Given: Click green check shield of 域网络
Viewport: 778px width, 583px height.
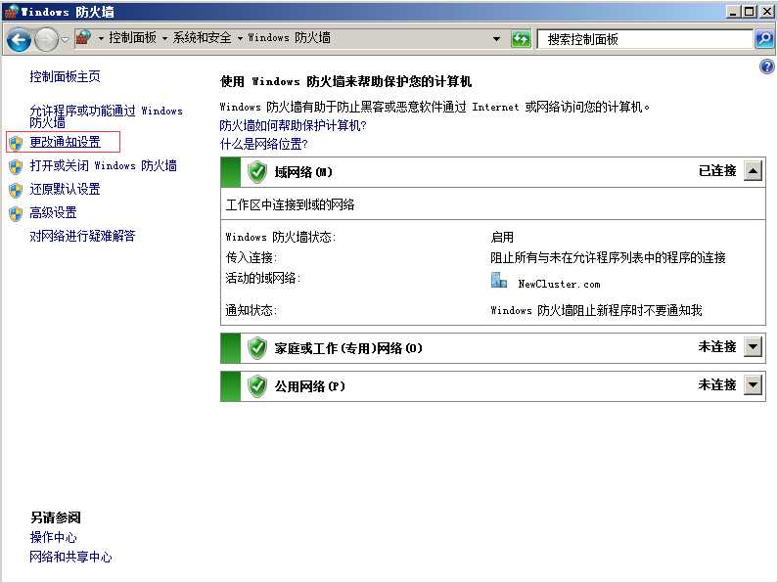Looking at the screenshot, I should (257, 172).
